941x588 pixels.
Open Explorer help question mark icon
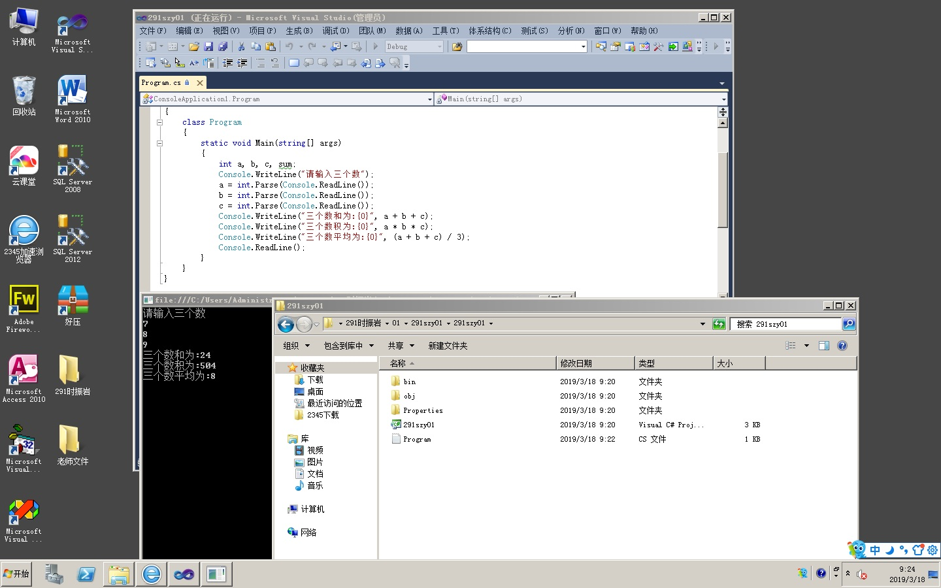click(842, 346)
